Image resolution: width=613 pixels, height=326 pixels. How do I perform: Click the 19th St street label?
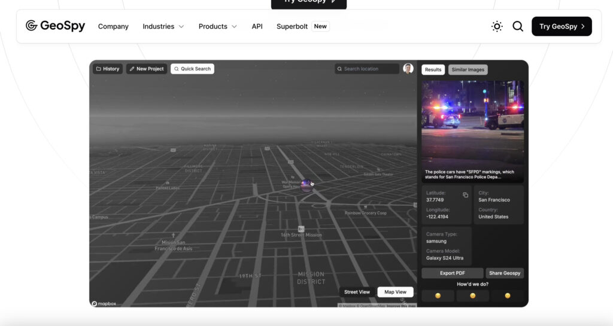click(x=250, y=276)
